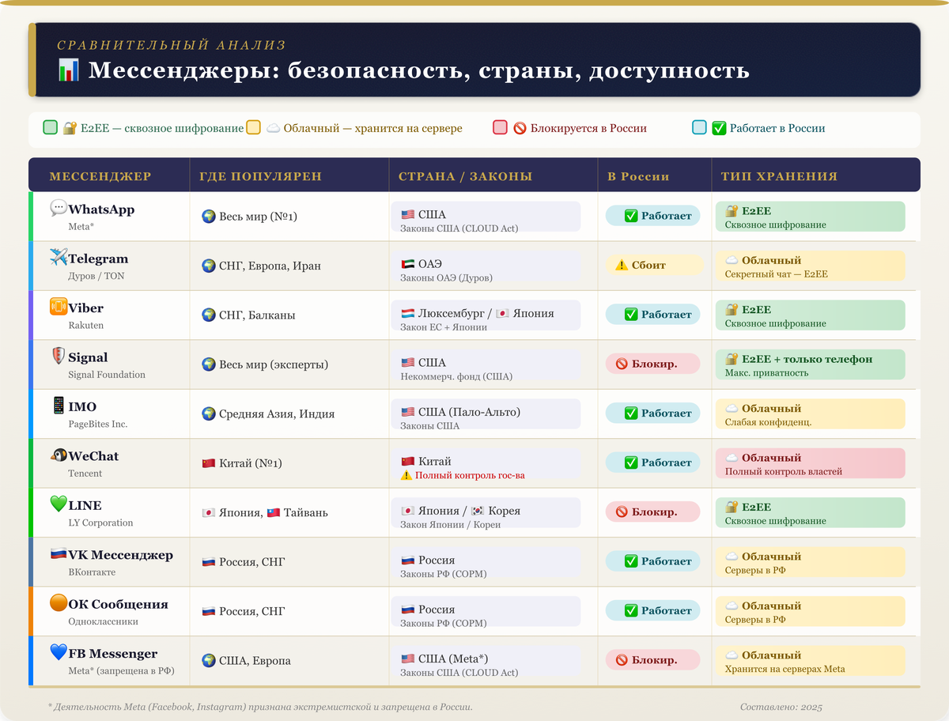Click the Telegram paper plane icon
This screenshot has height=721, width=949.
point(59,258)
